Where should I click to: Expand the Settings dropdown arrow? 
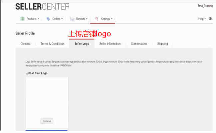pyautogui.click(x=112, y=19)
